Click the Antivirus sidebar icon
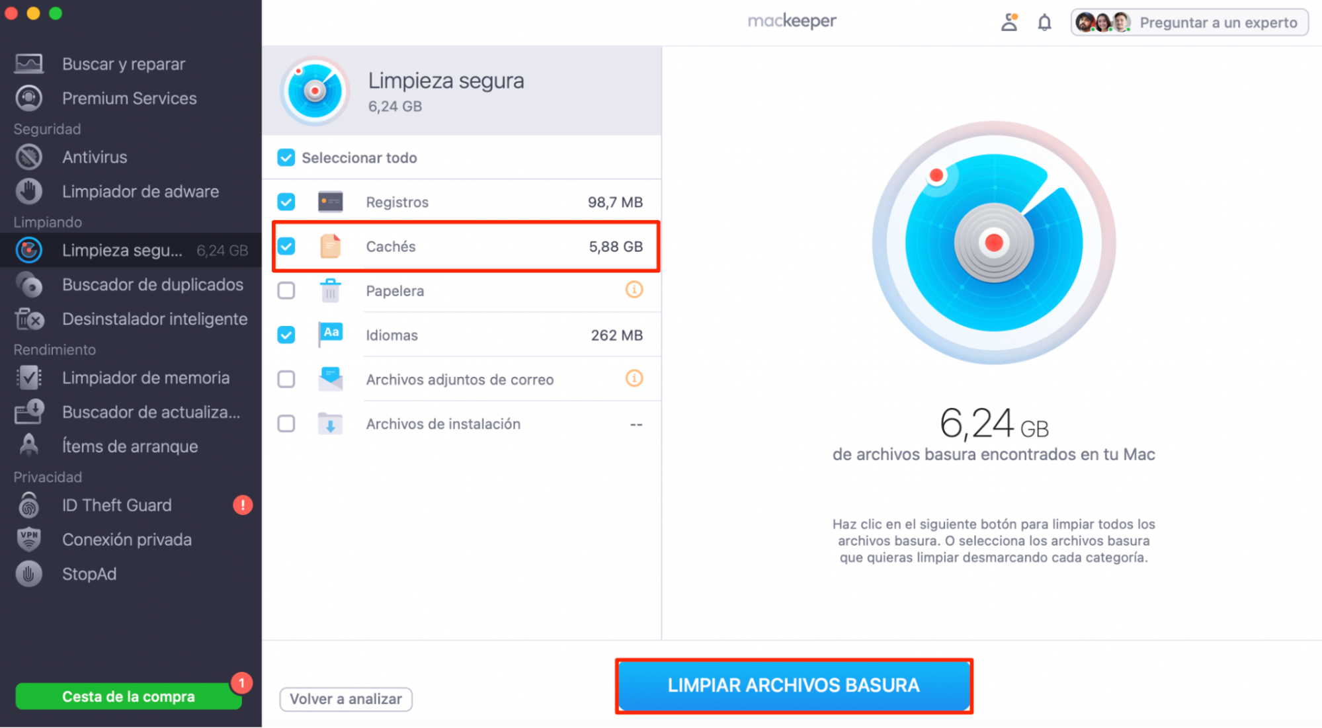The image size is (1322, 728). pyautogui.click(x=28, y=157)
